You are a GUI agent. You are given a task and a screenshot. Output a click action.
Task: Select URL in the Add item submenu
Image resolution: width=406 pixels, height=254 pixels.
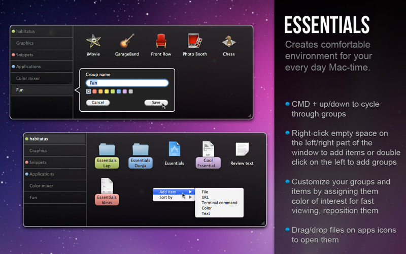(x=206, y=197)
